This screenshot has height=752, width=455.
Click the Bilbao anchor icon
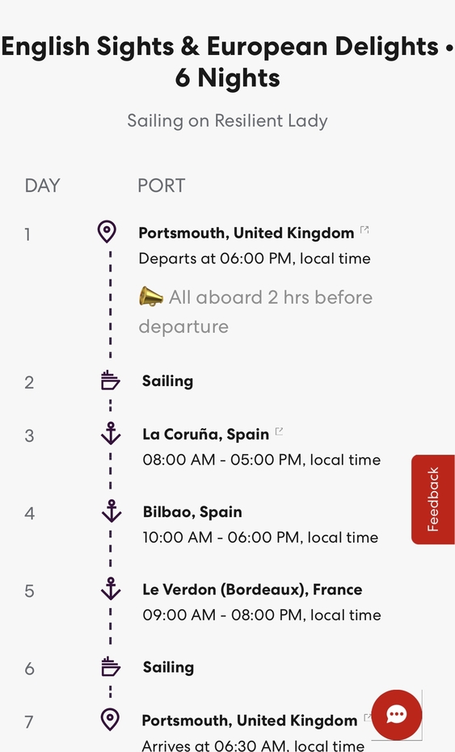coord(112,511)
